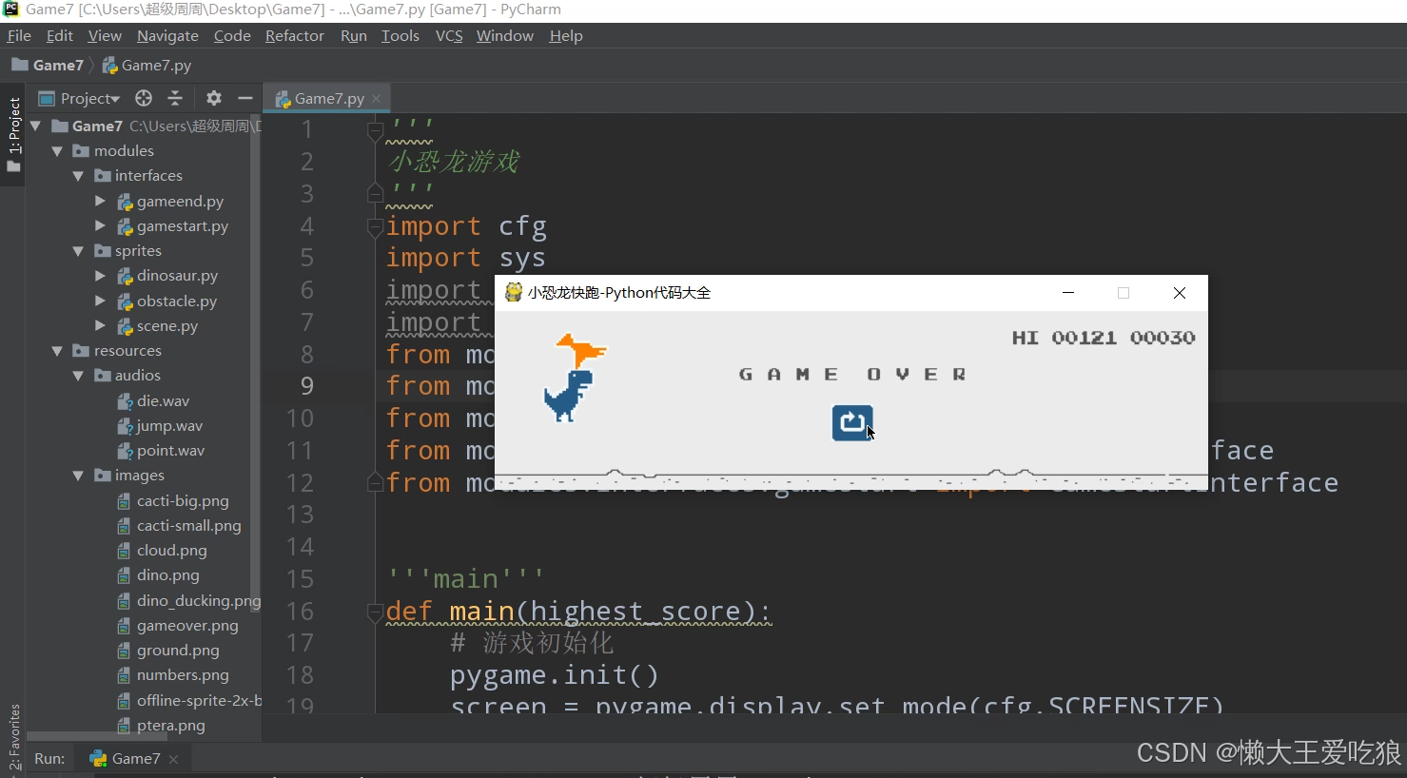Screen dimensions: 1407x778
Task: Open the File menu
Action: pos(19,35)
